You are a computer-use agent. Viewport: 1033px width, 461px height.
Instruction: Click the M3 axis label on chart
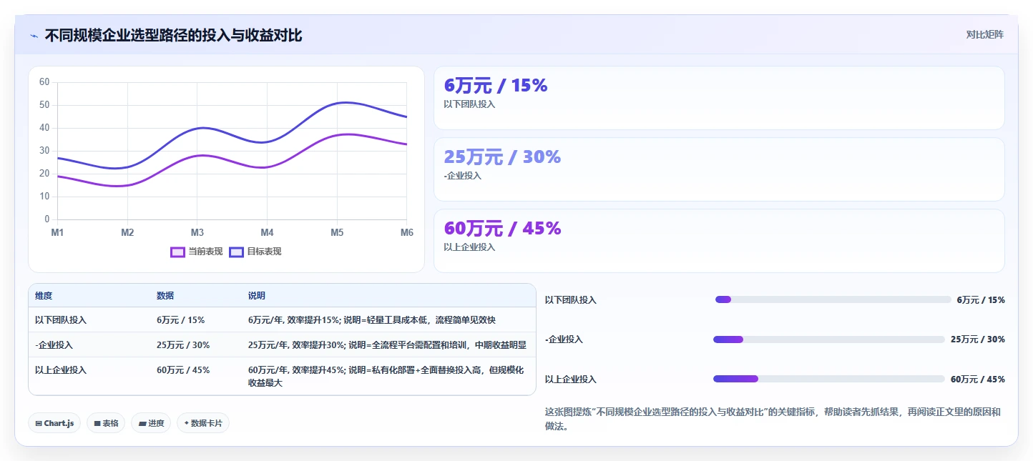(x=197, y=233)
